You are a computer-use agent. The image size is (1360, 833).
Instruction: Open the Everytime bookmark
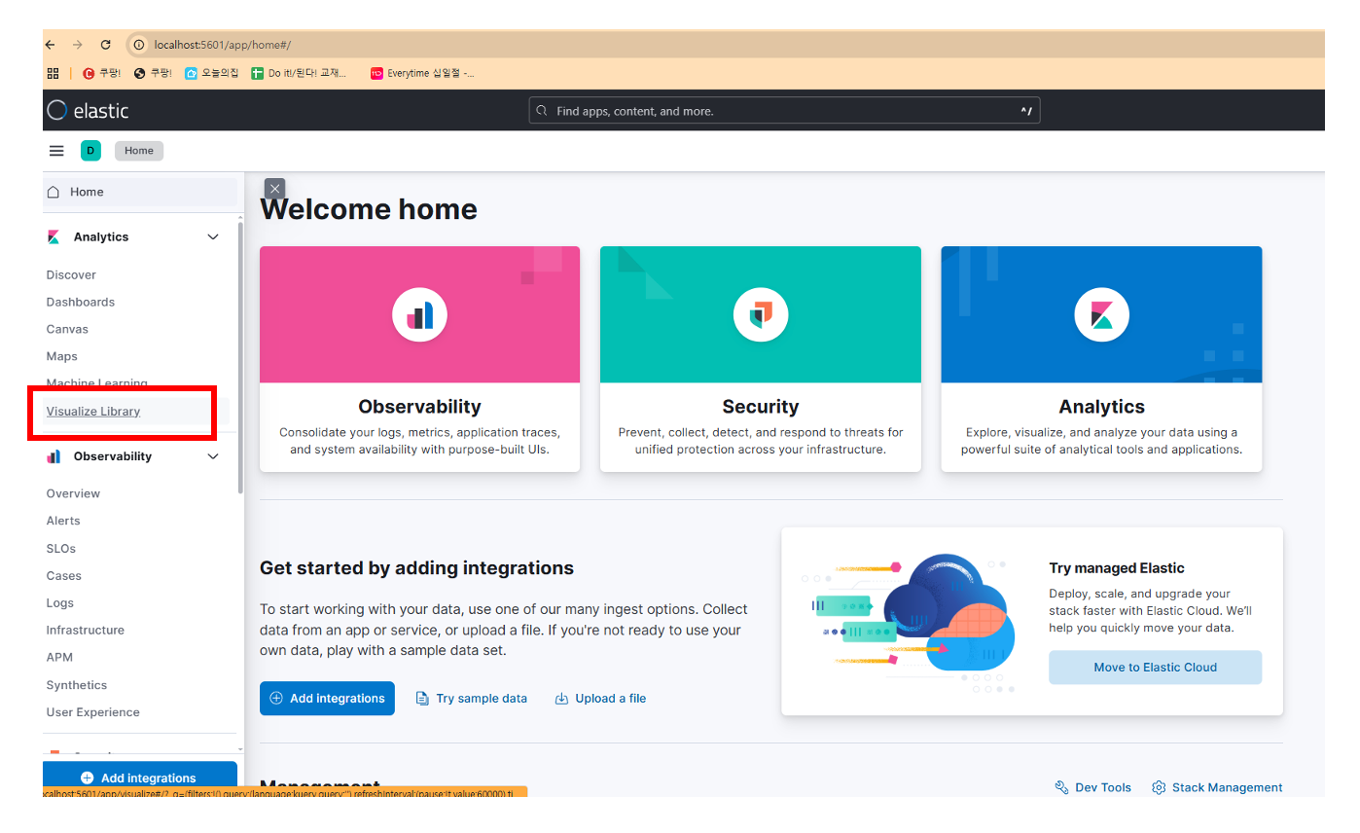[x=422, y=73]
